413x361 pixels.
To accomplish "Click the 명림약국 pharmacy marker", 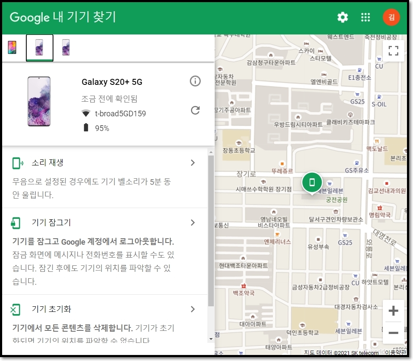I will [379, 208].
